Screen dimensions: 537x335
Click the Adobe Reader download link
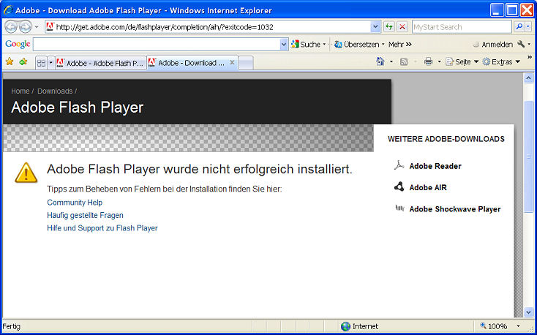pos(435,166)
